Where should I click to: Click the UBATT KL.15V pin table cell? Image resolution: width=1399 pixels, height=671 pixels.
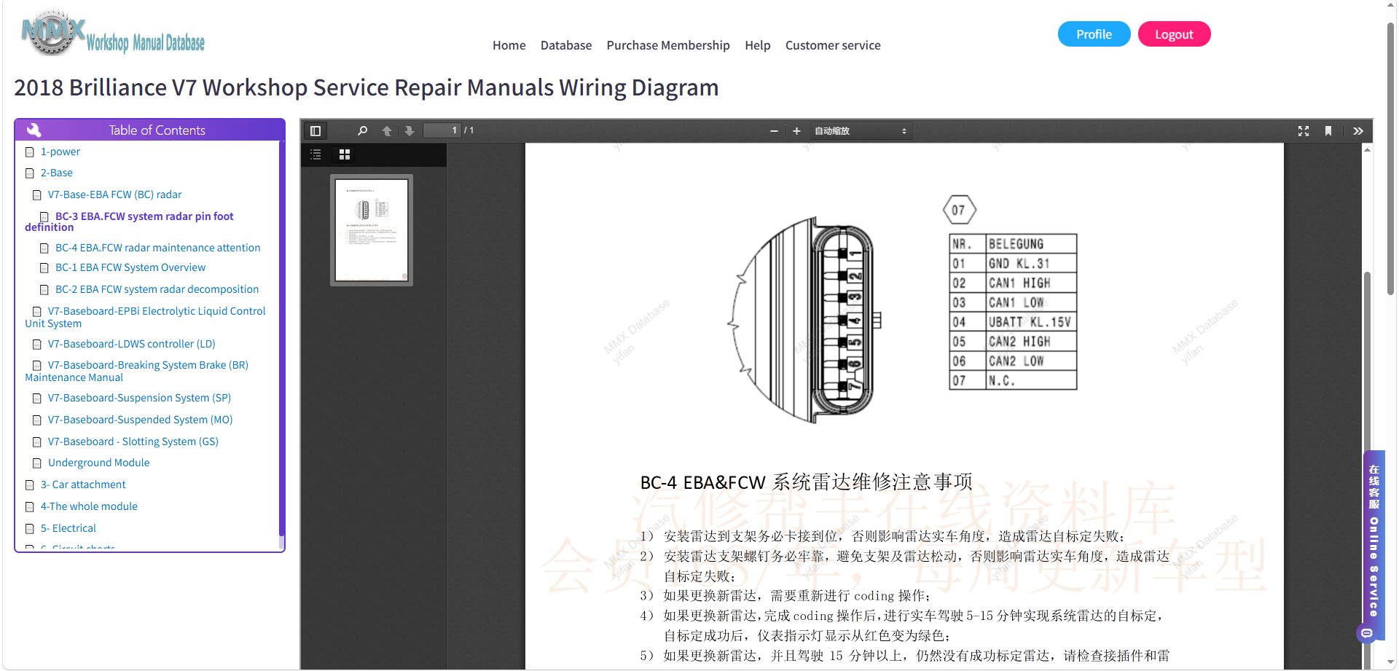1030,322
